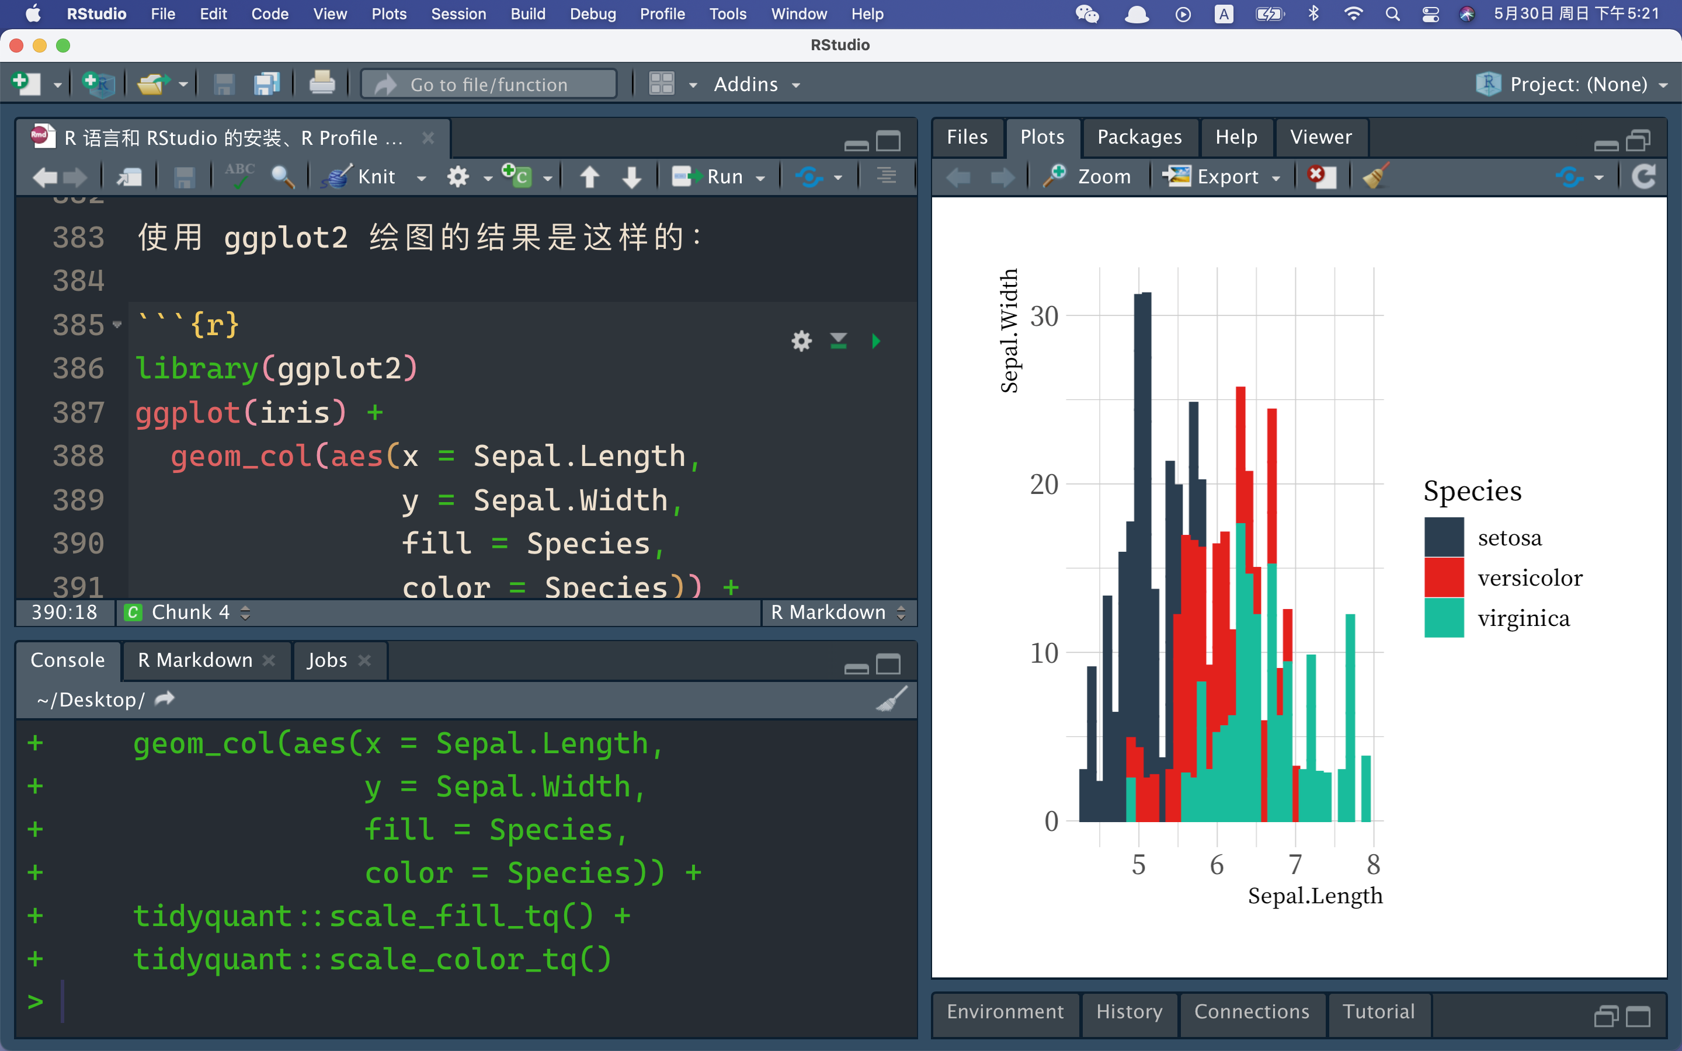This screenshot has width=1682, height=1051.
Task: View the current working directory arrow icon
Action: tap(165, 698)
